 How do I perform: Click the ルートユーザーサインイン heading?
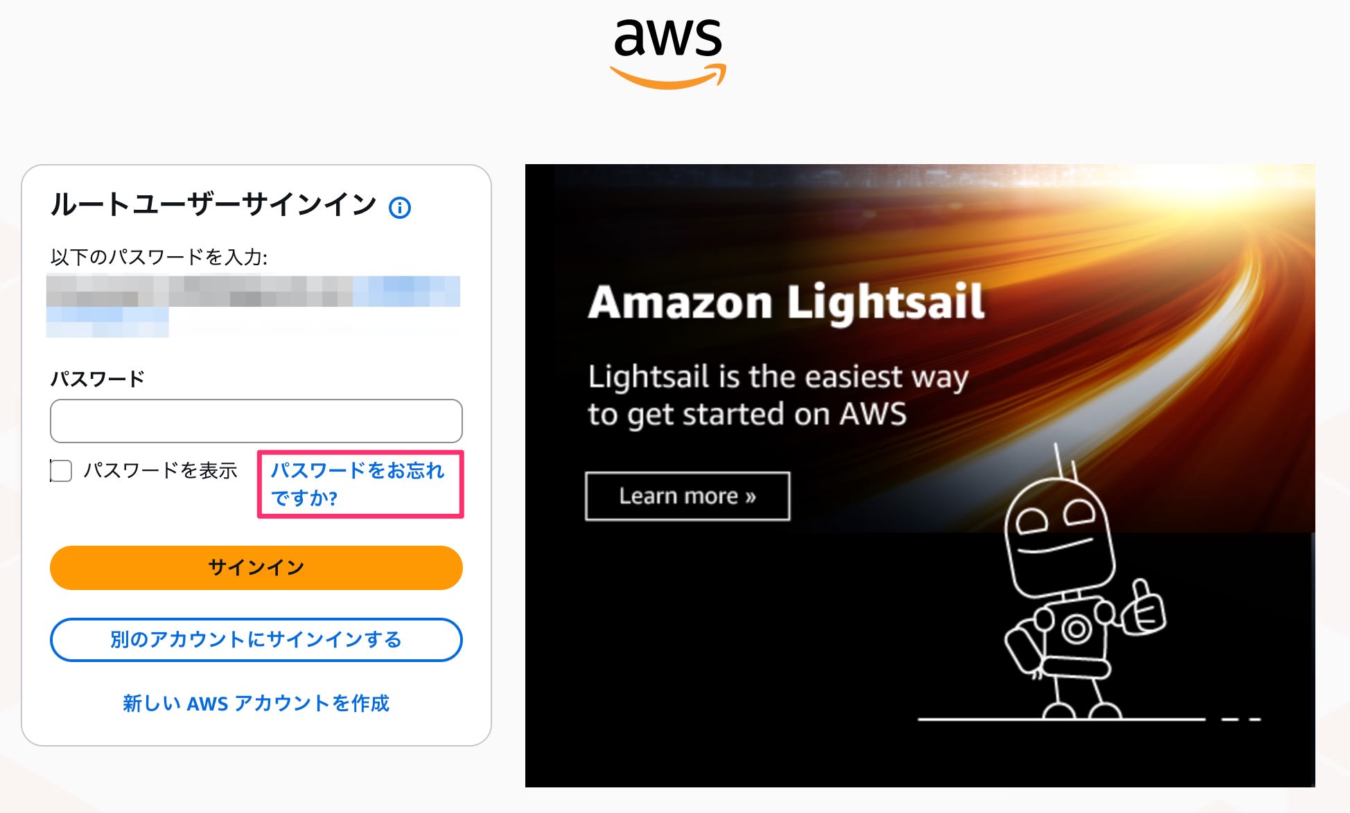(213, 204)
